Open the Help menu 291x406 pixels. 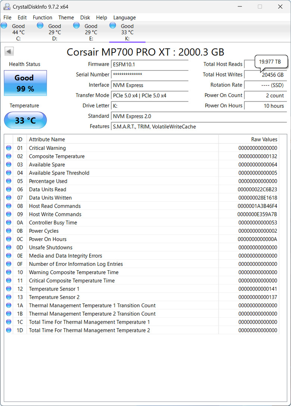(101, 18)
